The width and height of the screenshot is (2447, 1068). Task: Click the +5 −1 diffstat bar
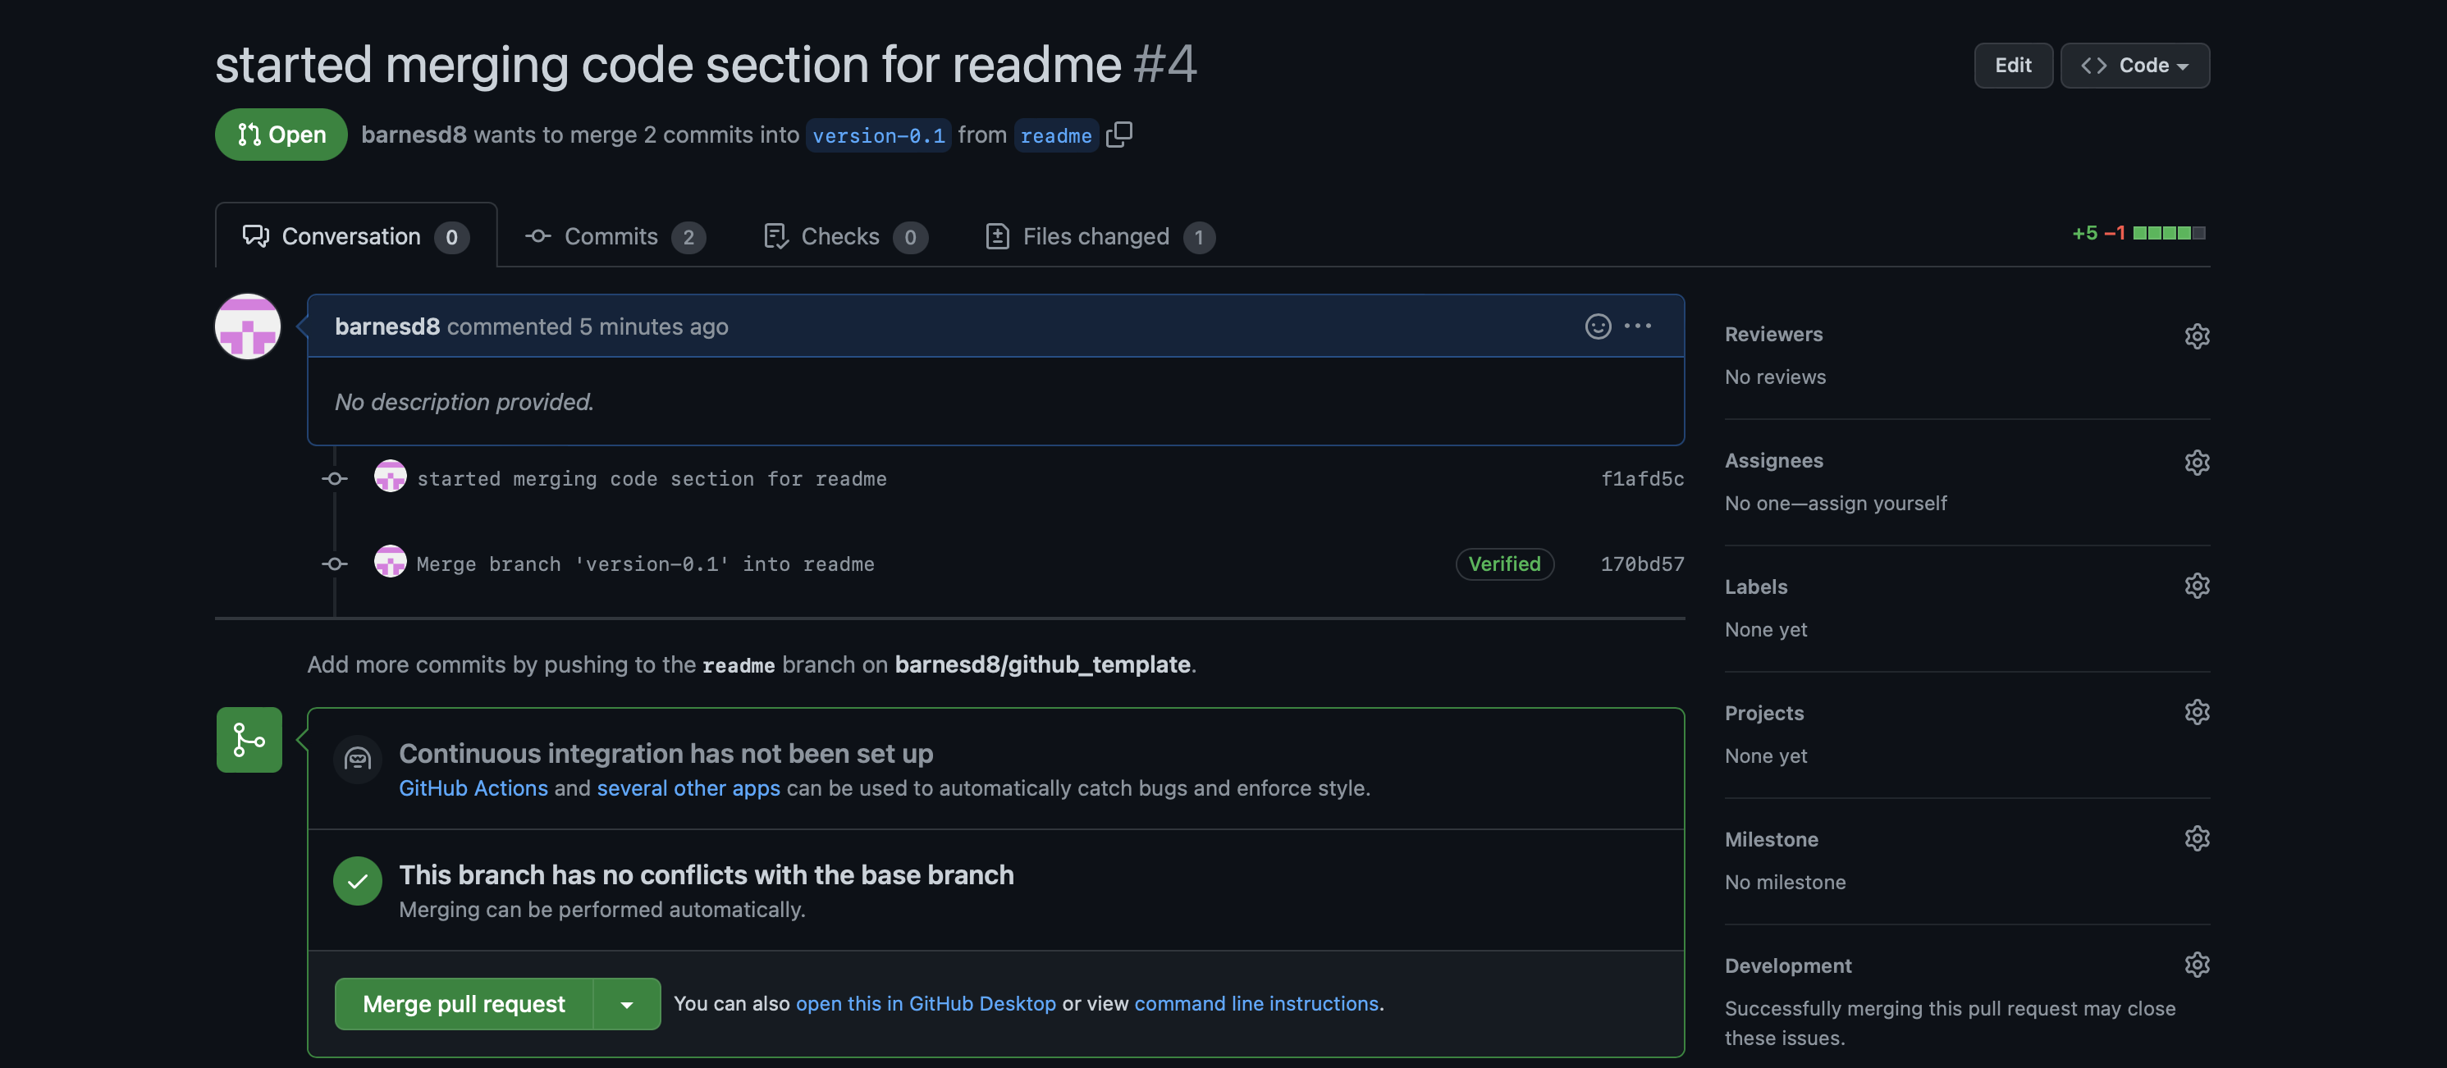[x=2138, y=234]
